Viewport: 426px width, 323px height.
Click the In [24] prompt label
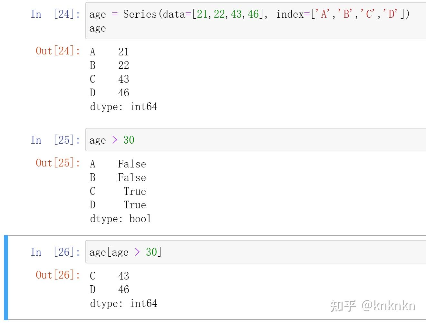pyautogui.click(x=55, y=14)
